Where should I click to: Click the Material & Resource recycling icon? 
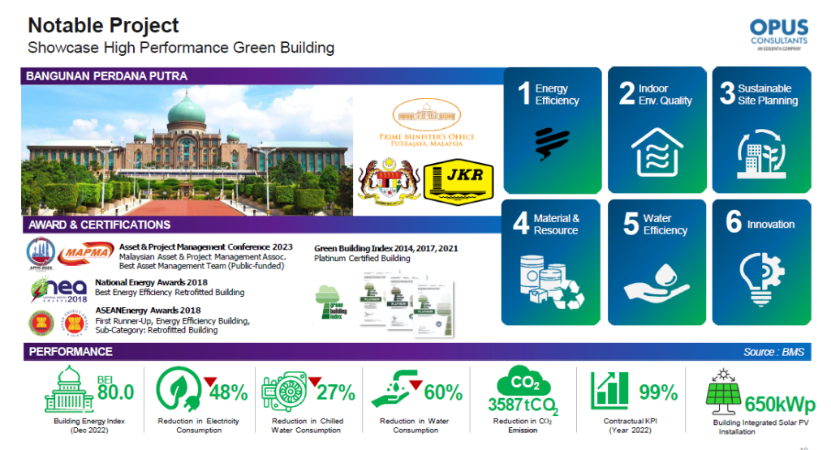[551, 281]
